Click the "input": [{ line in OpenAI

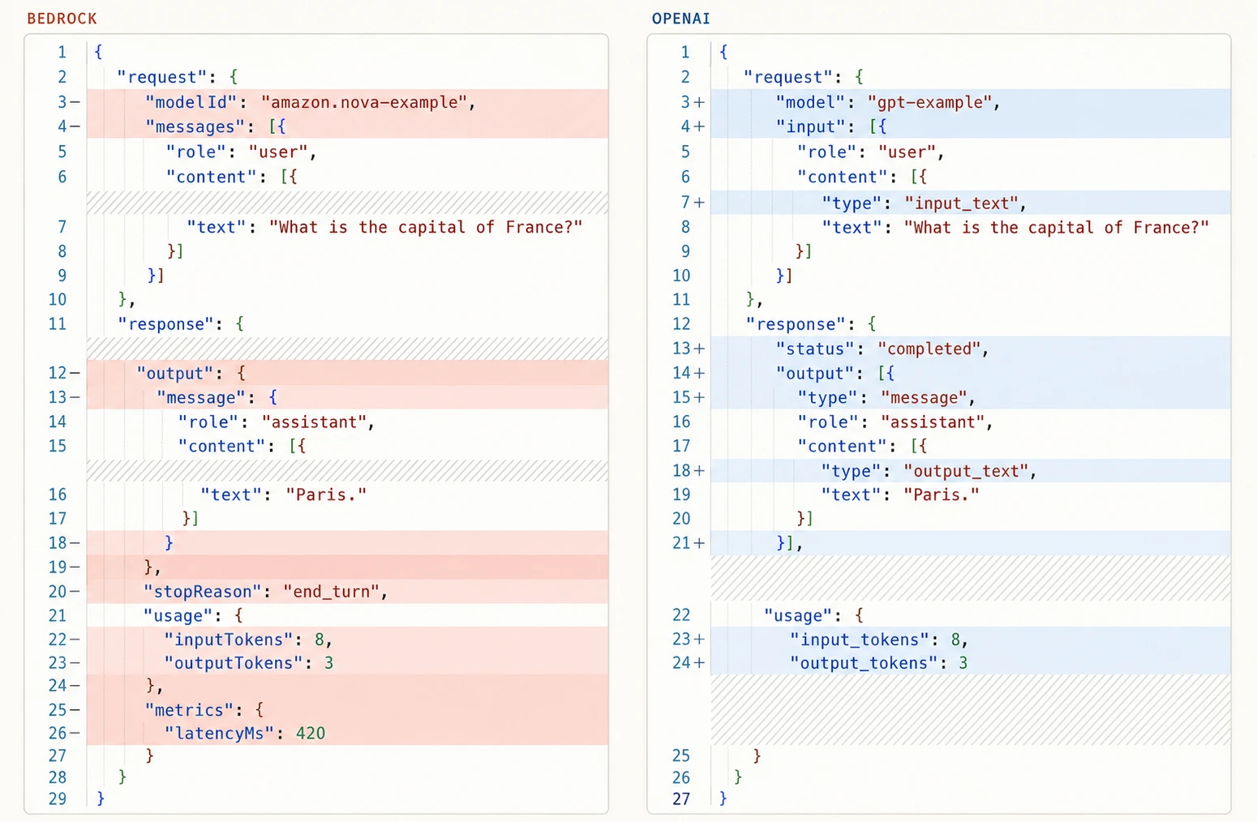click(971, 126)
